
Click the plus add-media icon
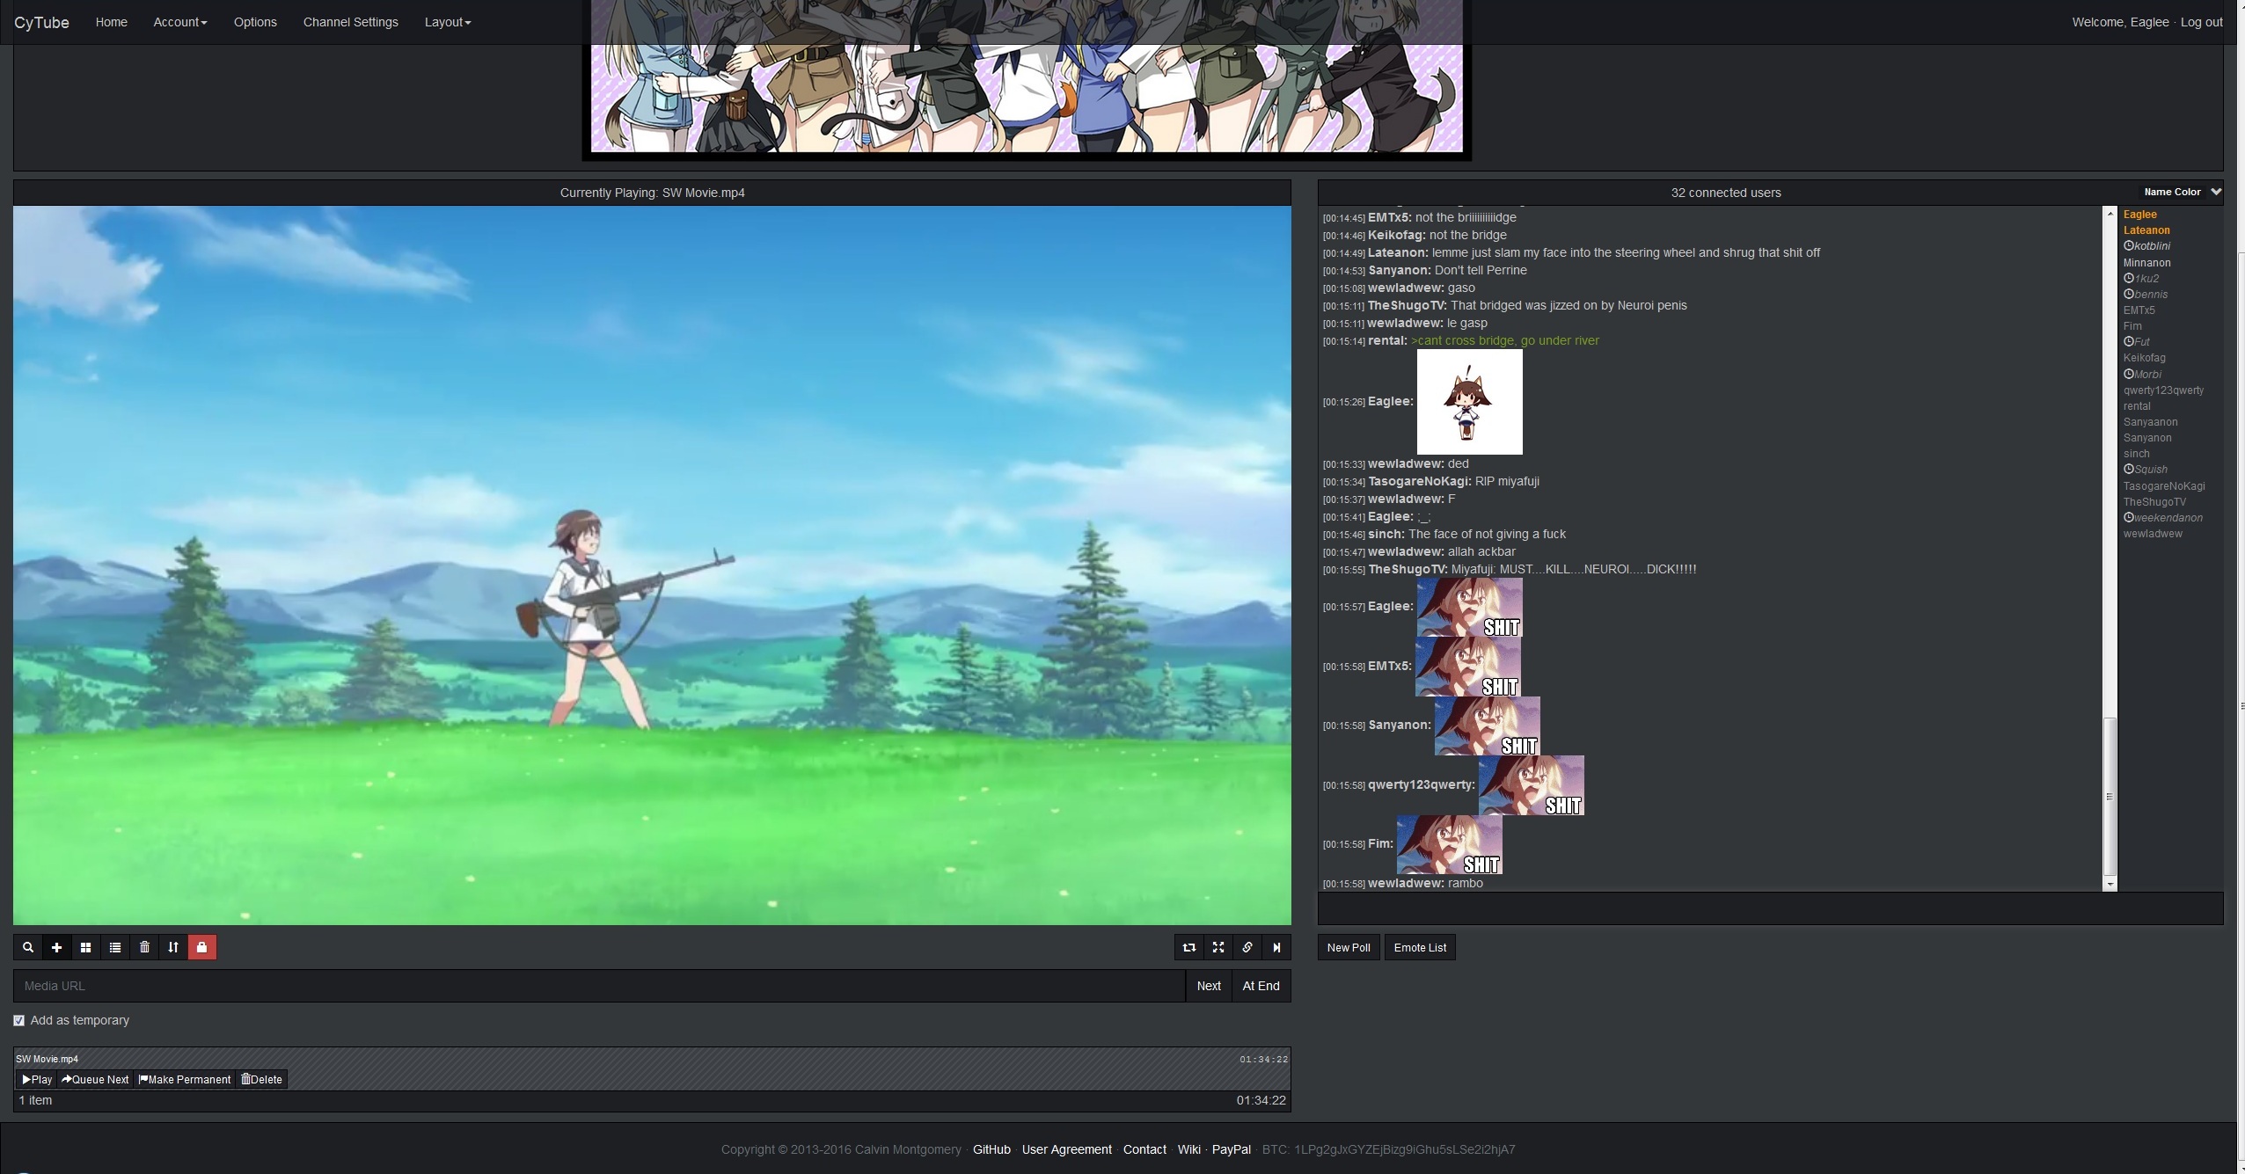point(57,947)
